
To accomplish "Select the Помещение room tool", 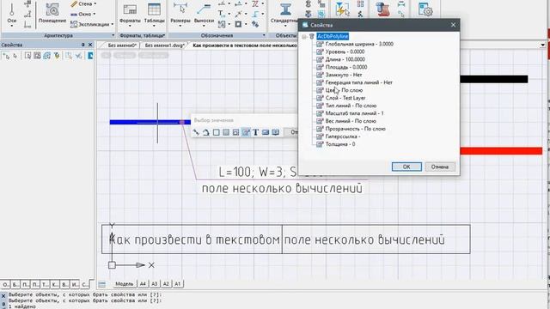I will click(52, 14).
